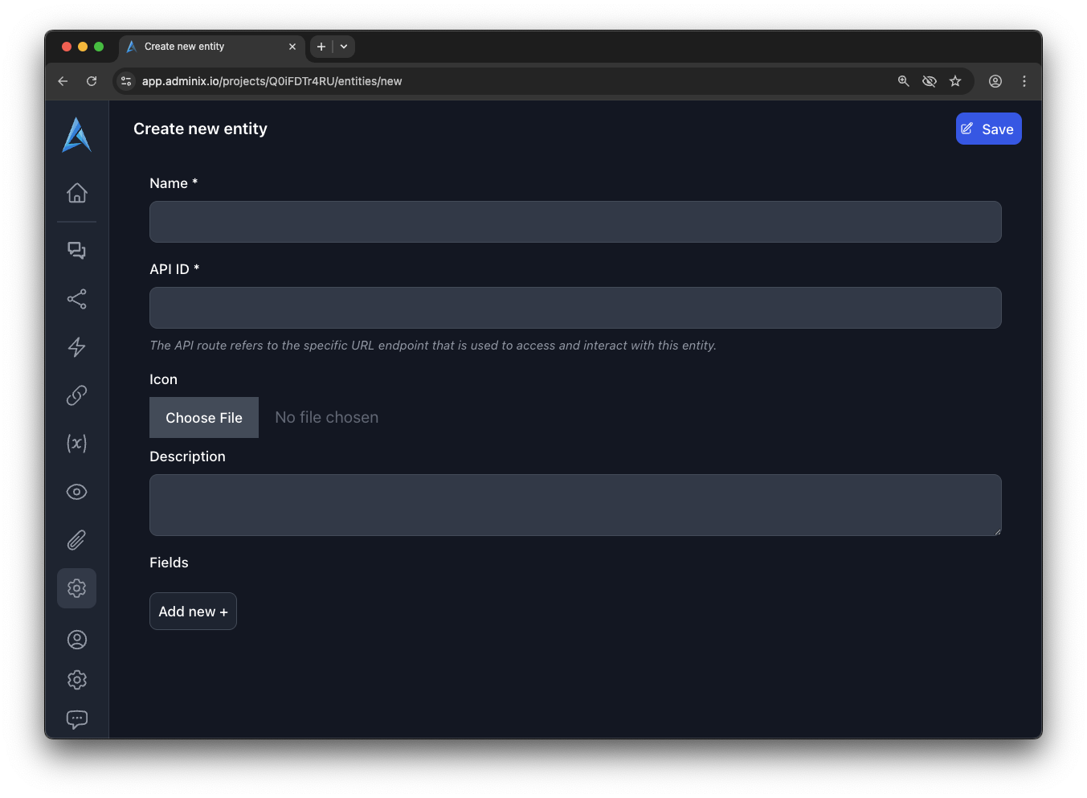Open the home icon in sidebar
1087x798 pixels.
click(77, 193)
